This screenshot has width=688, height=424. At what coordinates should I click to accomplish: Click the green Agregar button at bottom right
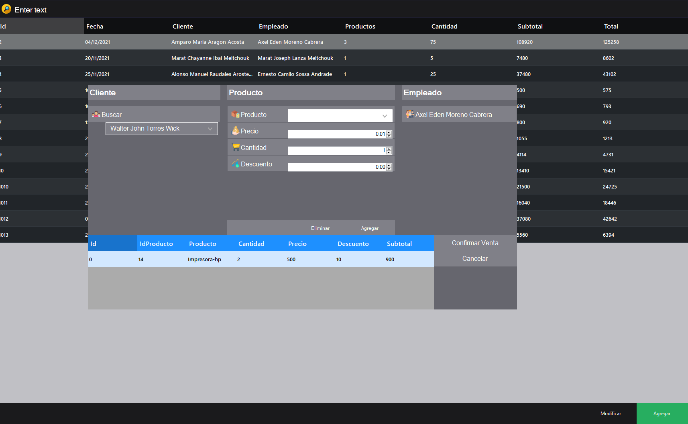(x=662, y=413)
